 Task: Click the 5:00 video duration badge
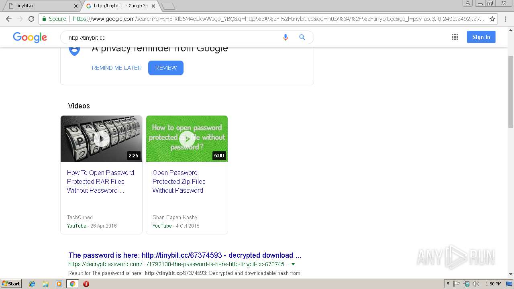click(219, 156)
